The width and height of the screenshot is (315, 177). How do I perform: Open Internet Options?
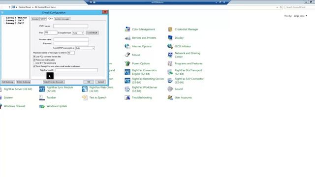(138, 46)
